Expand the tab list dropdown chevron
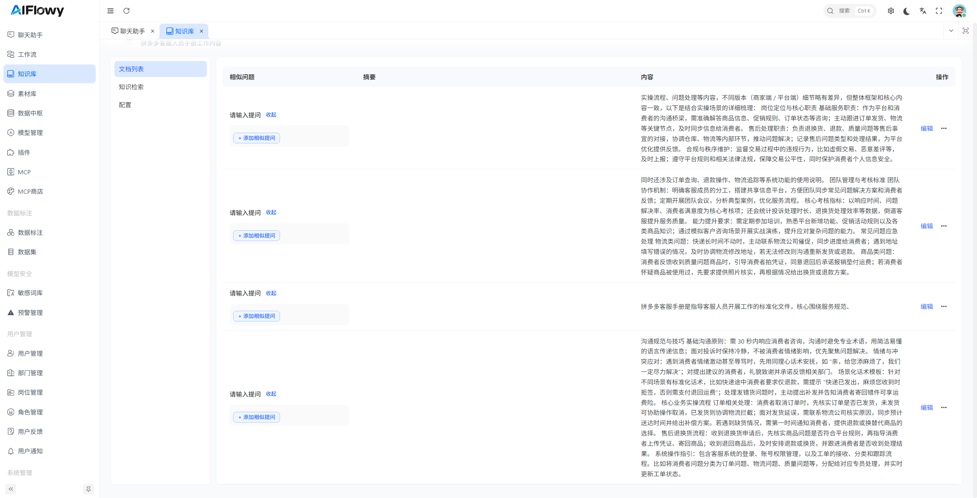977x498 pixels. coord(951,31)
